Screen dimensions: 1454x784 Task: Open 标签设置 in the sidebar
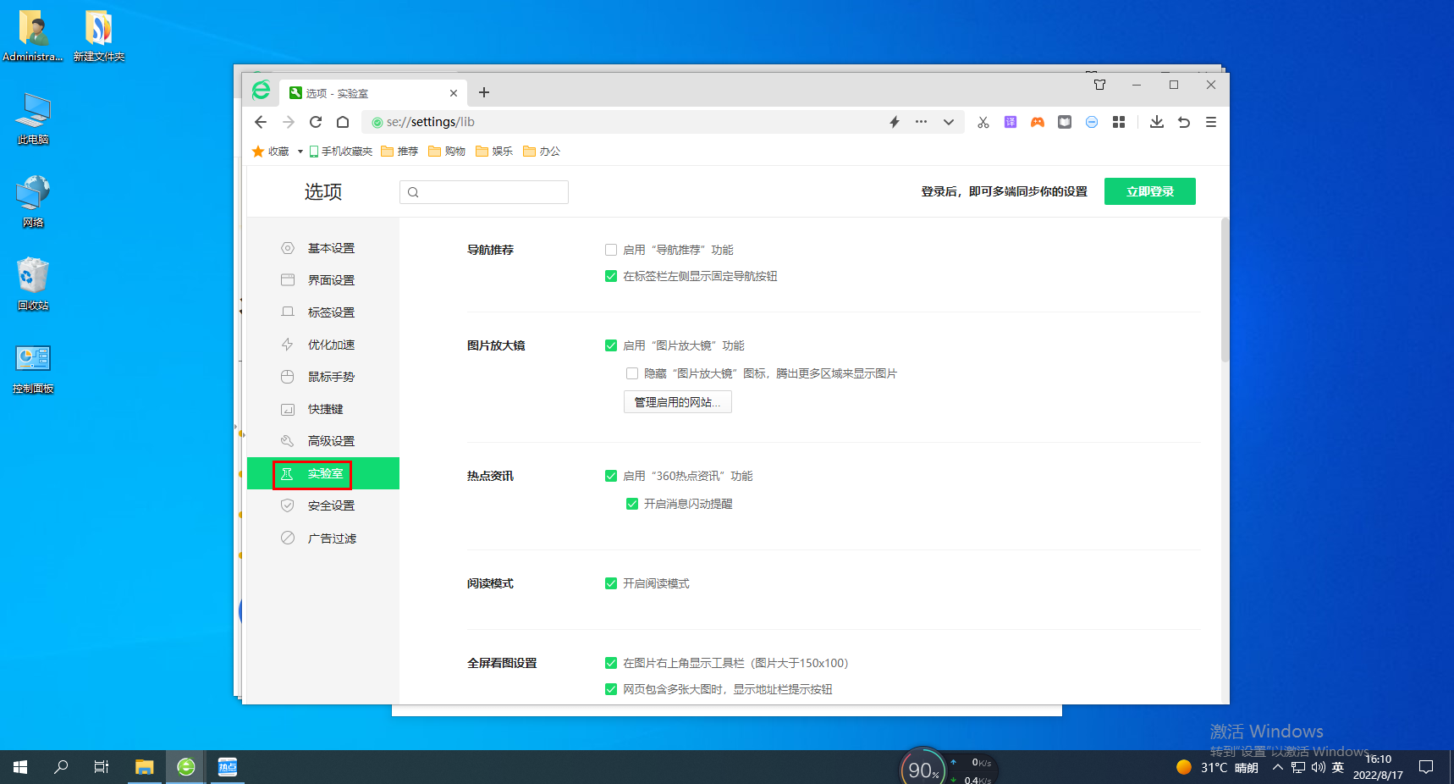click(323, 312)
